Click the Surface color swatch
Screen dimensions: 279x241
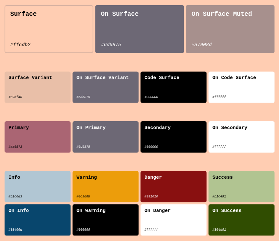pos(49,29)
